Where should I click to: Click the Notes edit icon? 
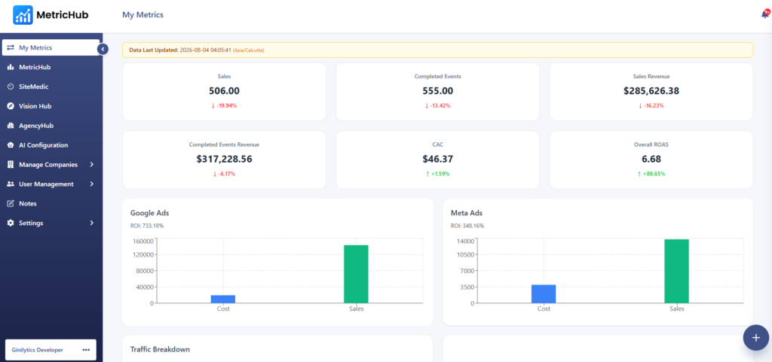11,203
